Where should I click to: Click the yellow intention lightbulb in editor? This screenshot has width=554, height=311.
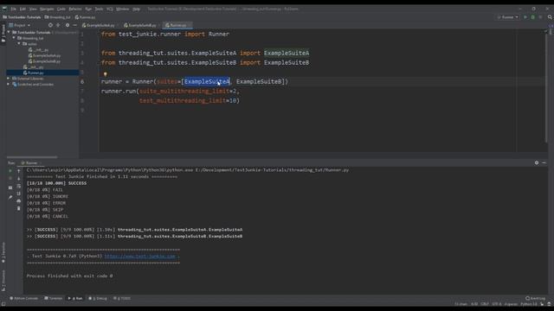(x=105, y=74)
